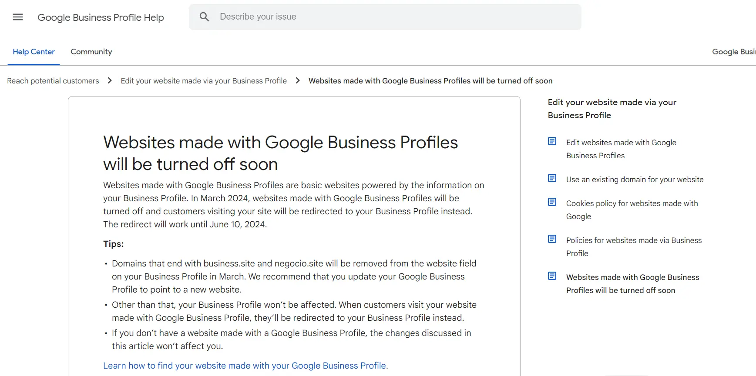756x376 pixels.
Task: Open Edit your website made via your Business Profile breadcrumb
Action: click(204, 81)
